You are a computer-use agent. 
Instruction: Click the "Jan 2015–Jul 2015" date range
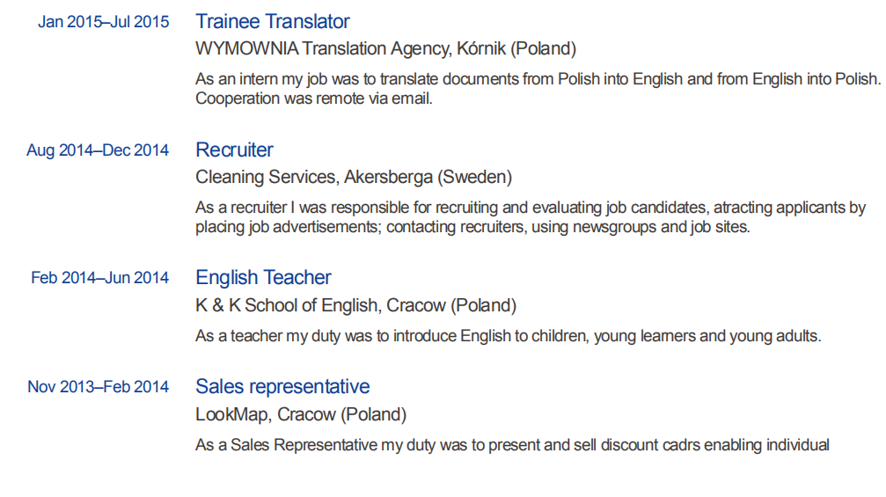[x=104, y=23]
